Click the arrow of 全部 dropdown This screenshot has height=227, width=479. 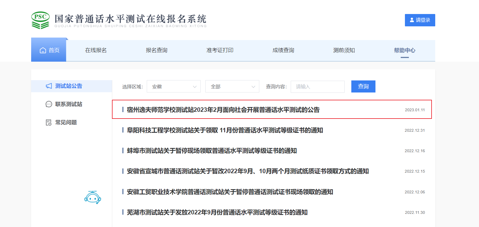point(253,87)
